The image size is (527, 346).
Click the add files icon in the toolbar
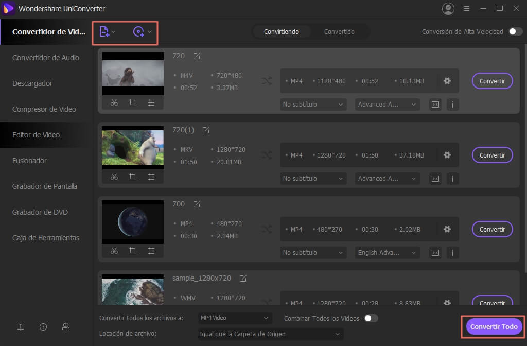pos(105,31)
